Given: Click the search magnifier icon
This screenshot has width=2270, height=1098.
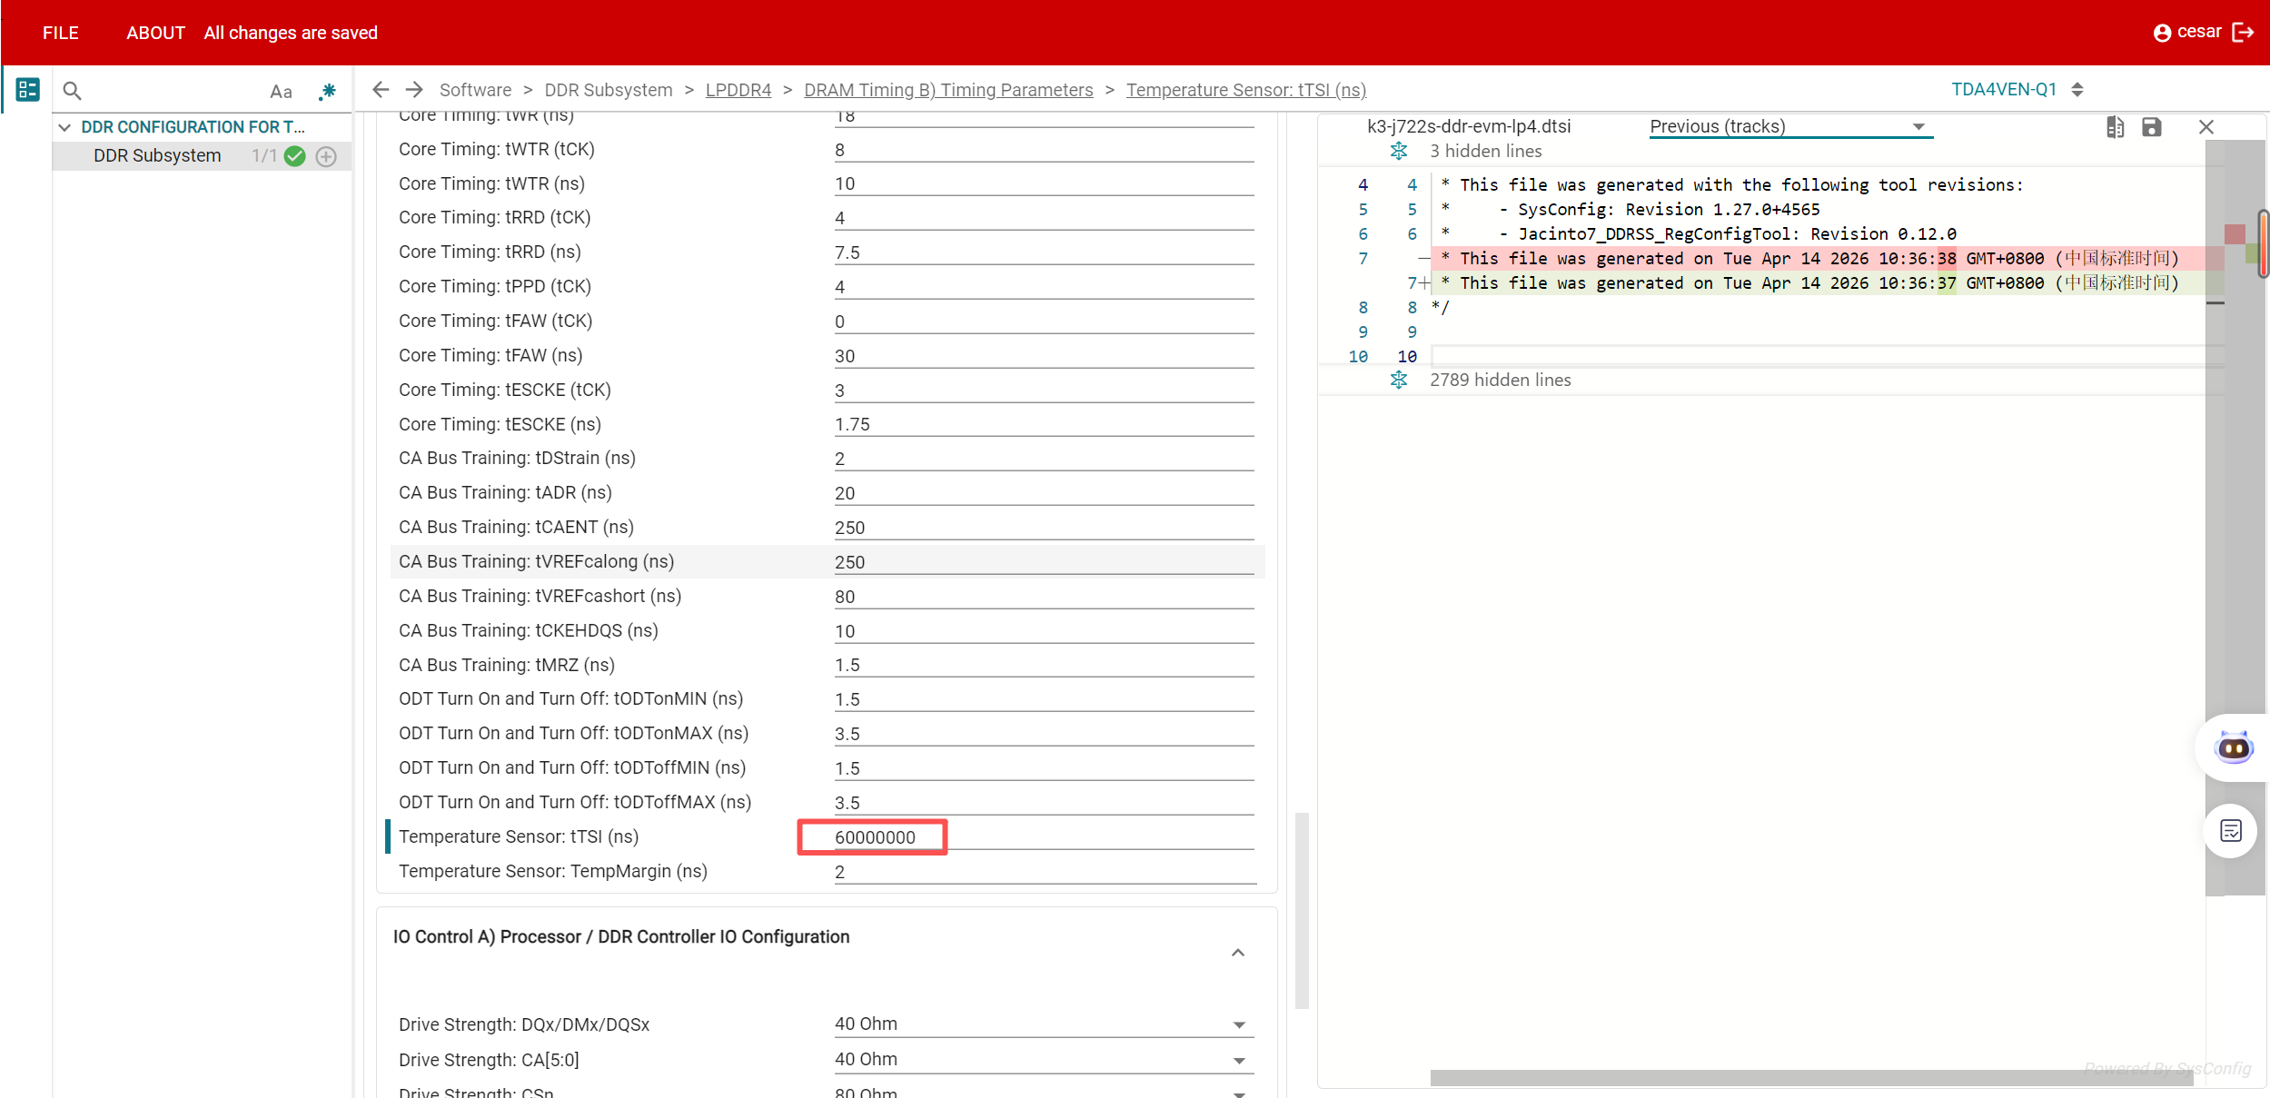Looking at the screenshot, I should 72,91.
